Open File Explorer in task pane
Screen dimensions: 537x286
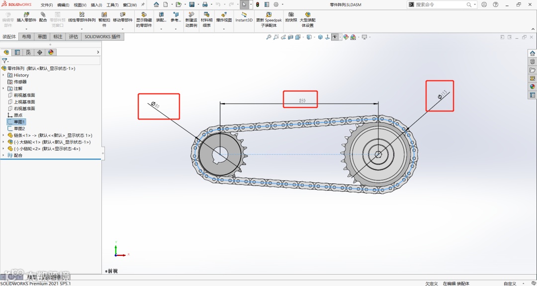click(x=532, y=70)
